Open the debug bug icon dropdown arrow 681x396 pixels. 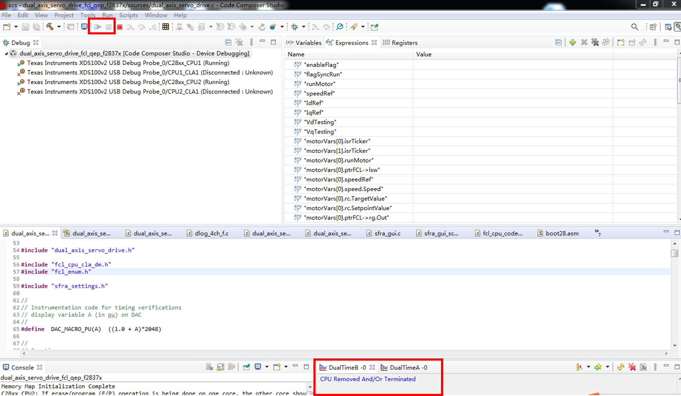click(303, 27)
